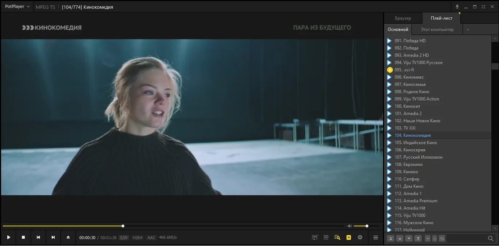Click the elapsed time display 00:00:30
The image size is (499, 246).
pyautogui.click(x=88, y=238)
